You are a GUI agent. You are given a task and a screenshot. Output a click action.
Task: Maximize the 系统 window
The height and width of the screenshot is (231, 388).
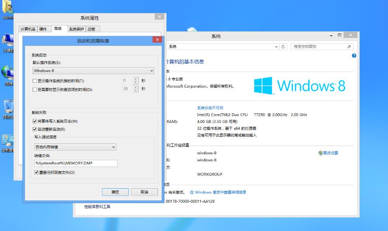point(340,35)
